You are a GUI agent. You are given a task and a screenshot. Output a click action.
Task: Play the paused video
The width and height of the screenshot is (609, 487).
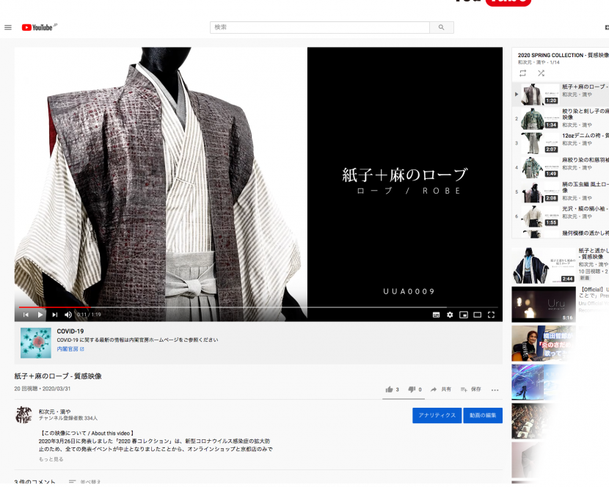tap(40, 315)
